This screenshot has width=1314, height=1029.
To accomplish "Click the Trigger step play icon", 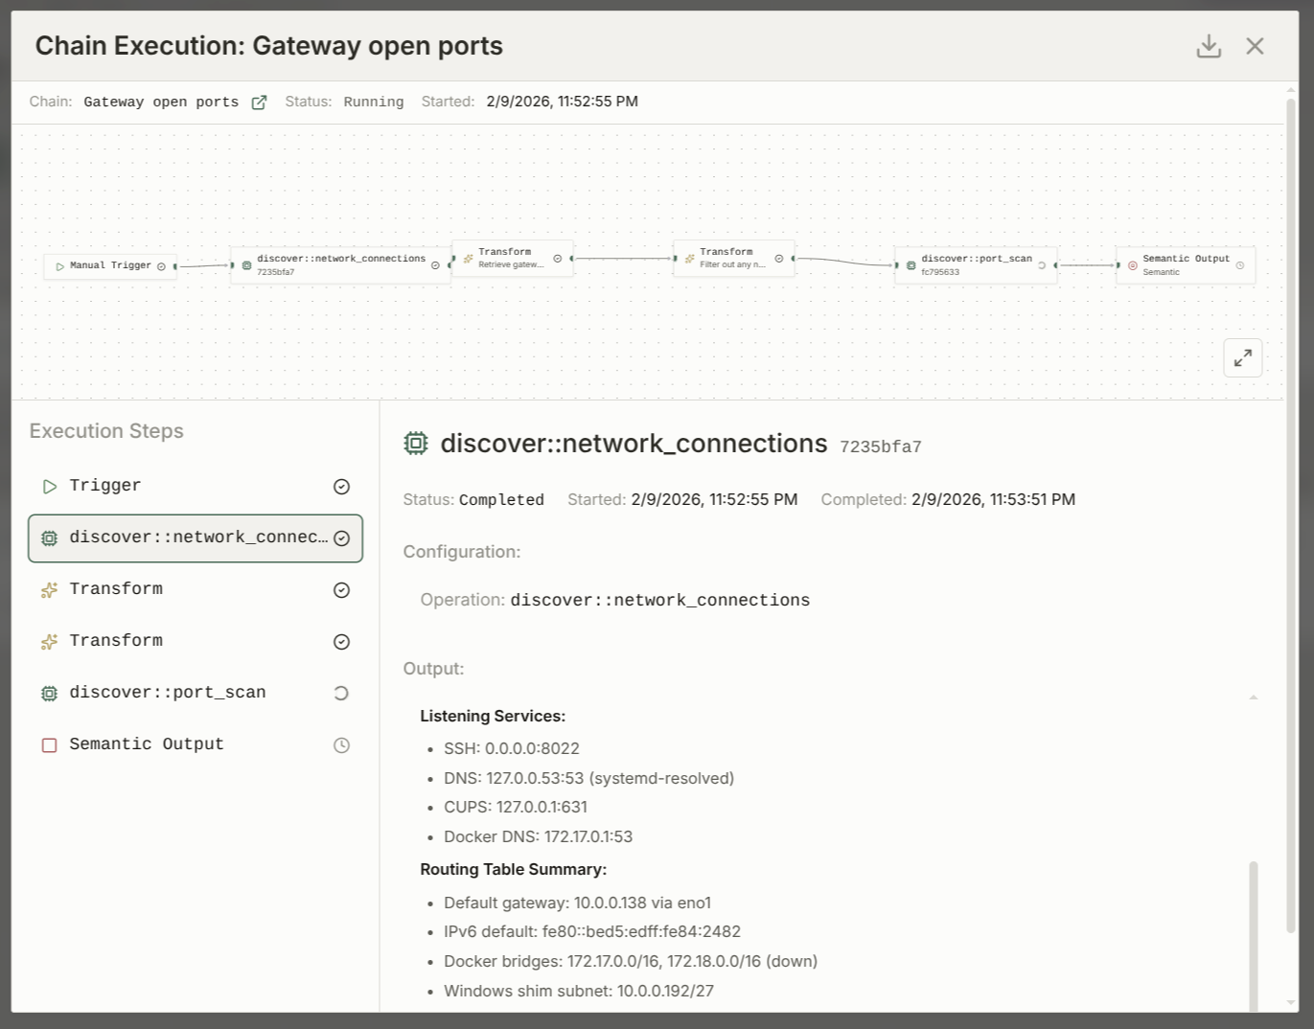I will [x=50, y=487].
